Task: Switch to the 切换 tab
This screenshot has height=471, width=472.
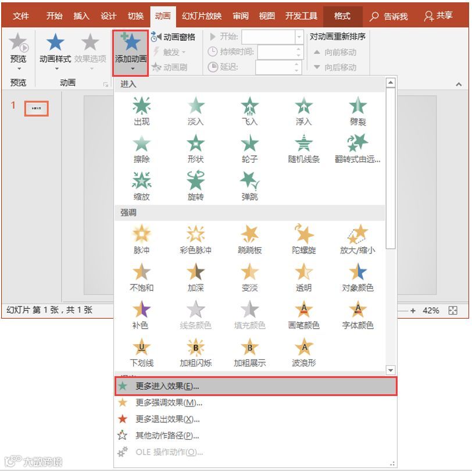Action: pyautogui.click(x=135, y=16)
